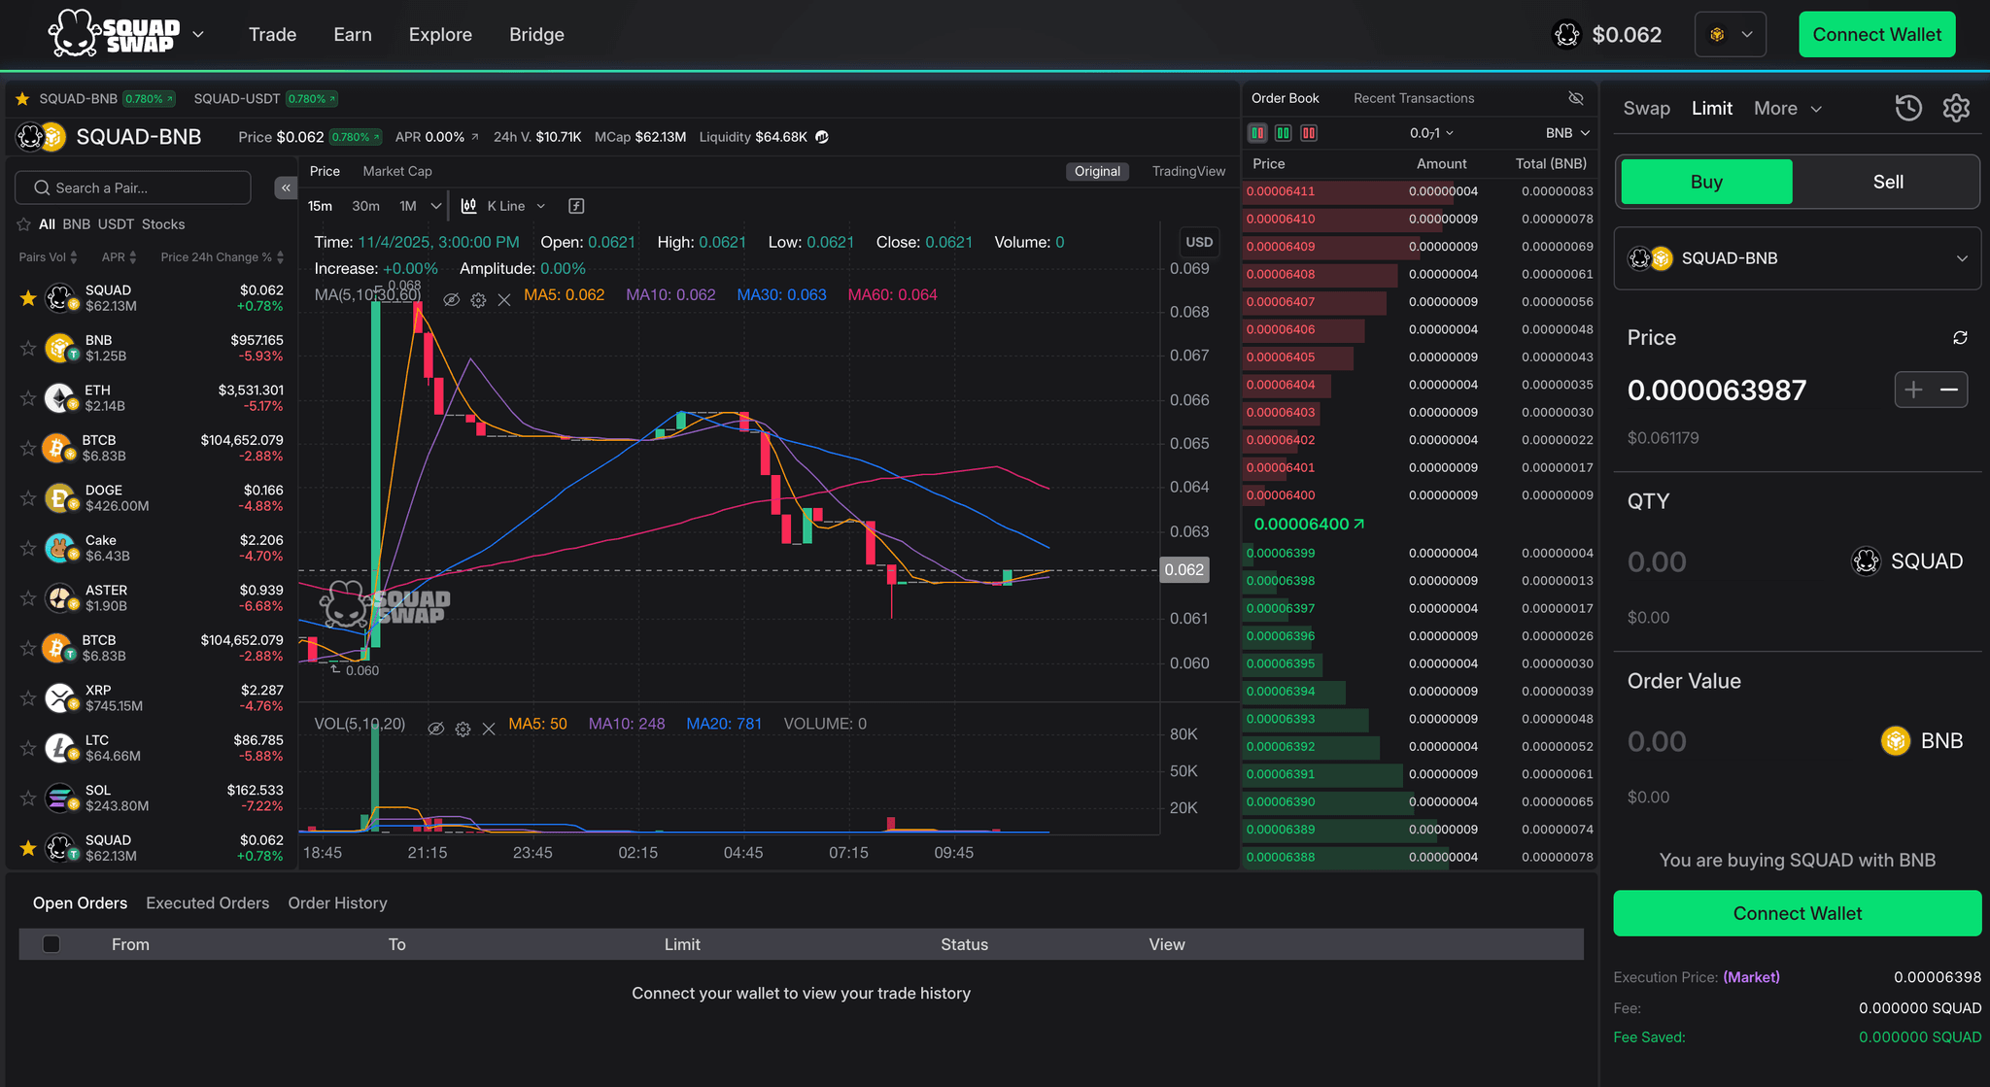This screenshot has width=1990, height=1087.
Task: Open the Earn menu in the top bar
Action: [x=353, y=34]
